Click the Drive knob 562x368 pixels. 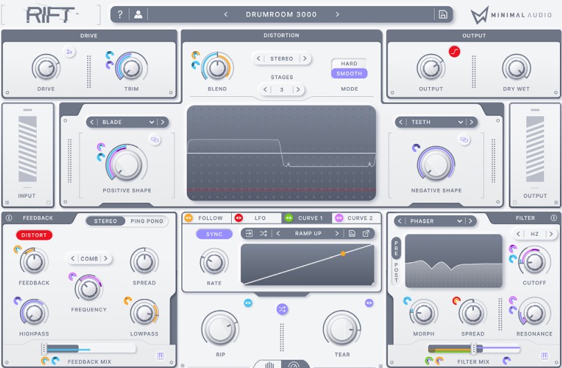pyautogui.click(x=46, y=68)
